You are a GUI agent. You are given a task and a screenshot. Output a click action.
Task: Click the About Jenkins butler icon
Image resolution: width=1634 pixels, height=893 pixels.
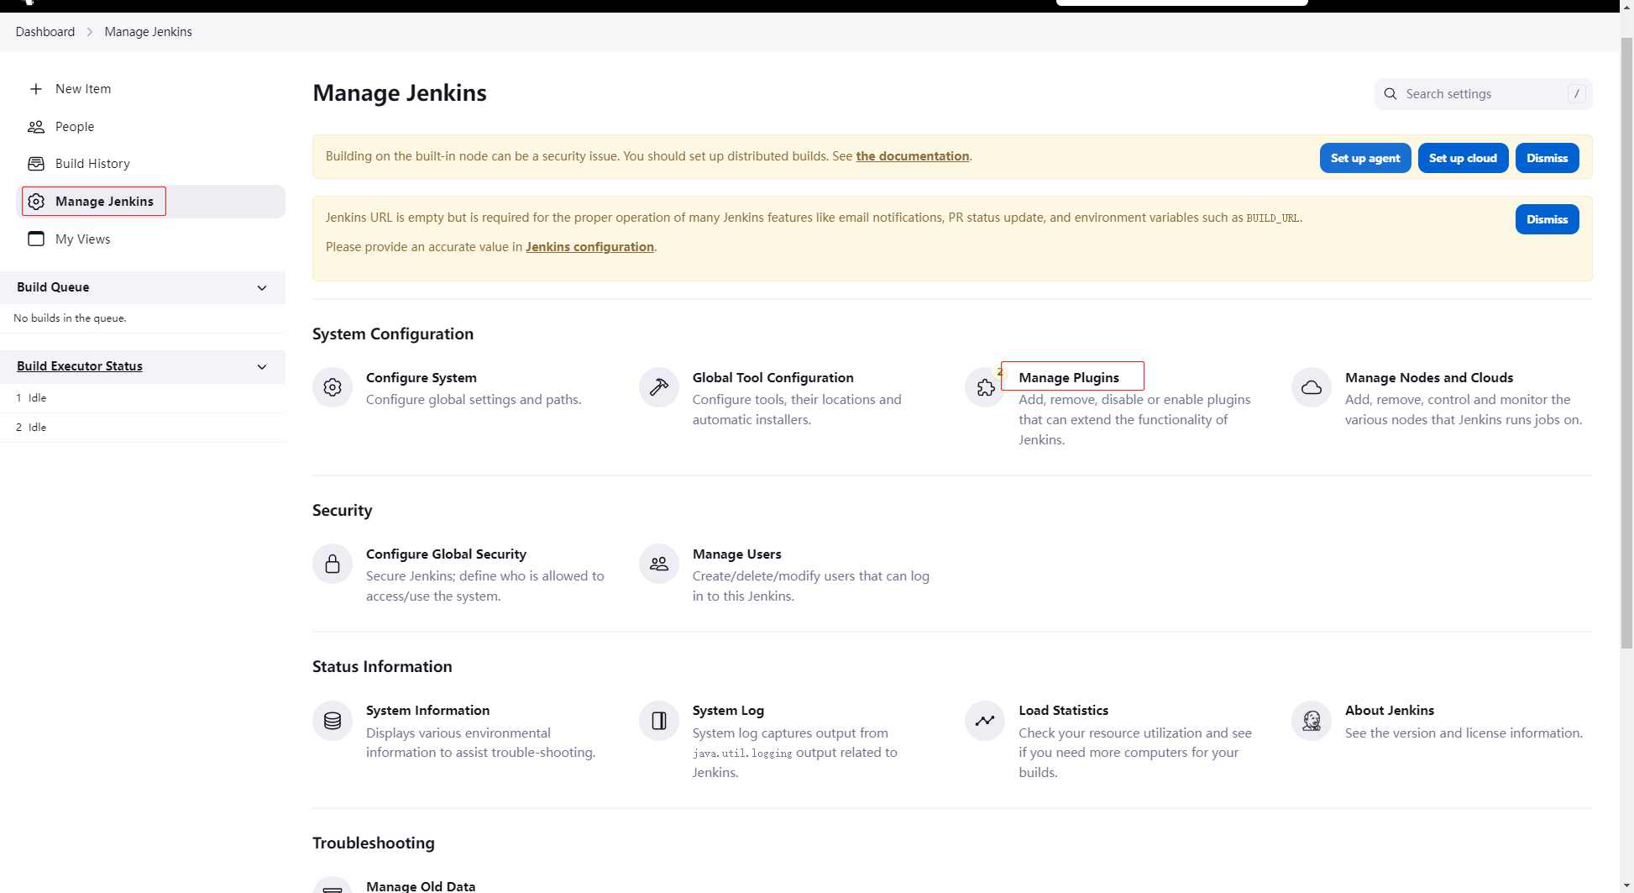coord(1312,721)
